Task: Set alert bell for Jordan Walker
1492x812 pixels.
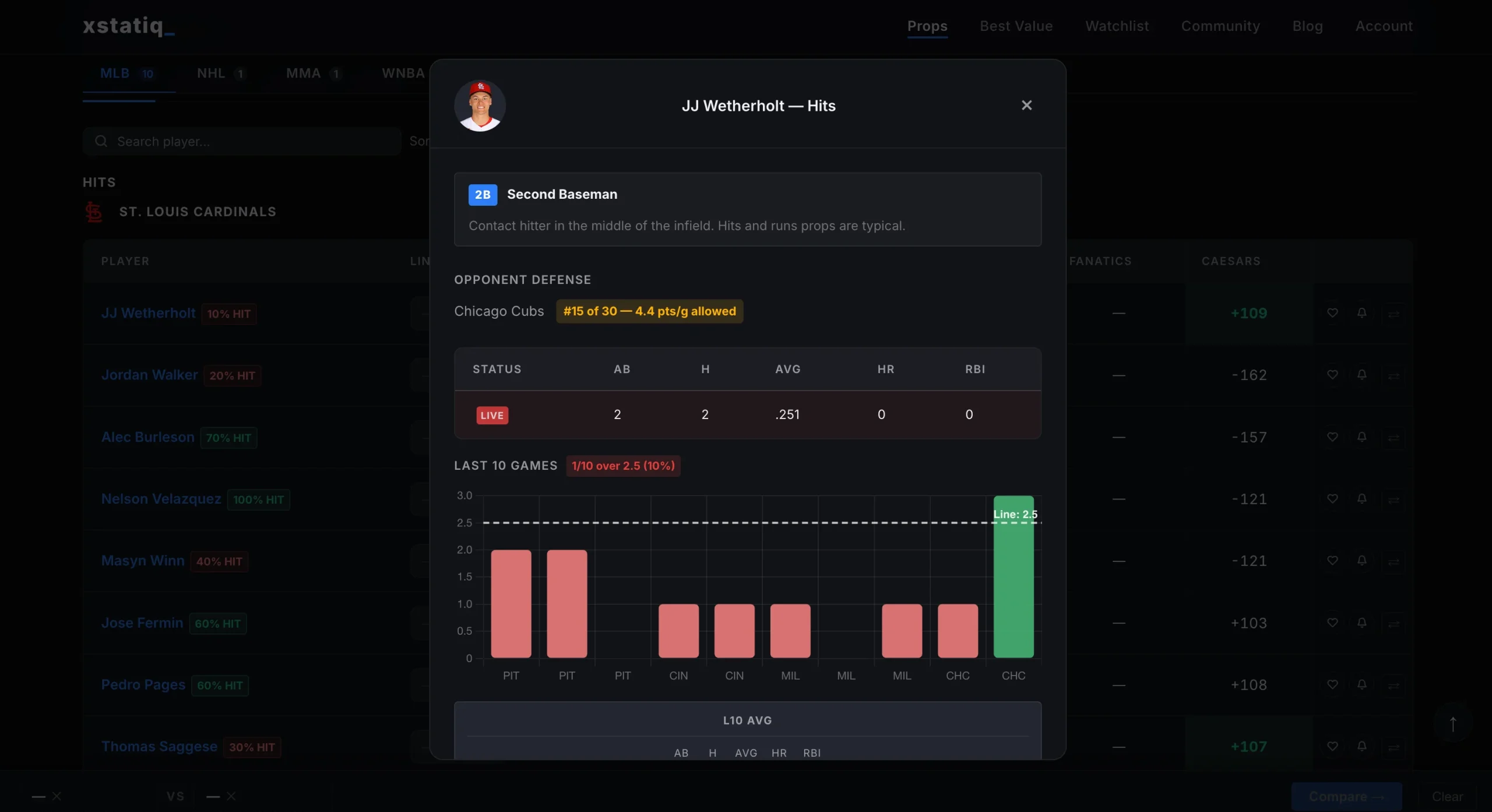Action: [1362, 375]
